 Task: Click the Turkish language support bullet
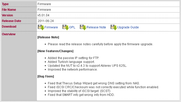click(x=71, y=62)
